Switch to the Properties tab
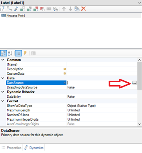Image resolution: width=142 pixels, height=153 pixels. (x=11, y=148)
